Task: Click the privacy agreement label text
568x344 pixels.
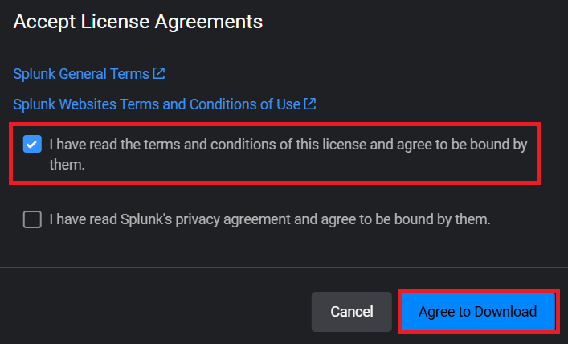Action: coord(269,219)
